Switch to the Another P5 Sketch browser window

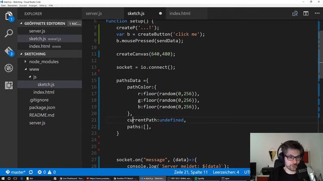coord(125,178)
